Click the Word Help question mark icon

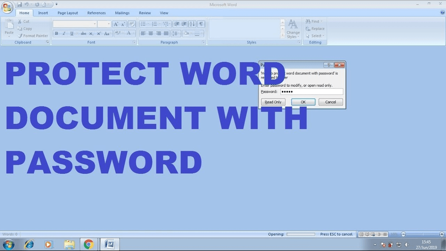(442, 13)
